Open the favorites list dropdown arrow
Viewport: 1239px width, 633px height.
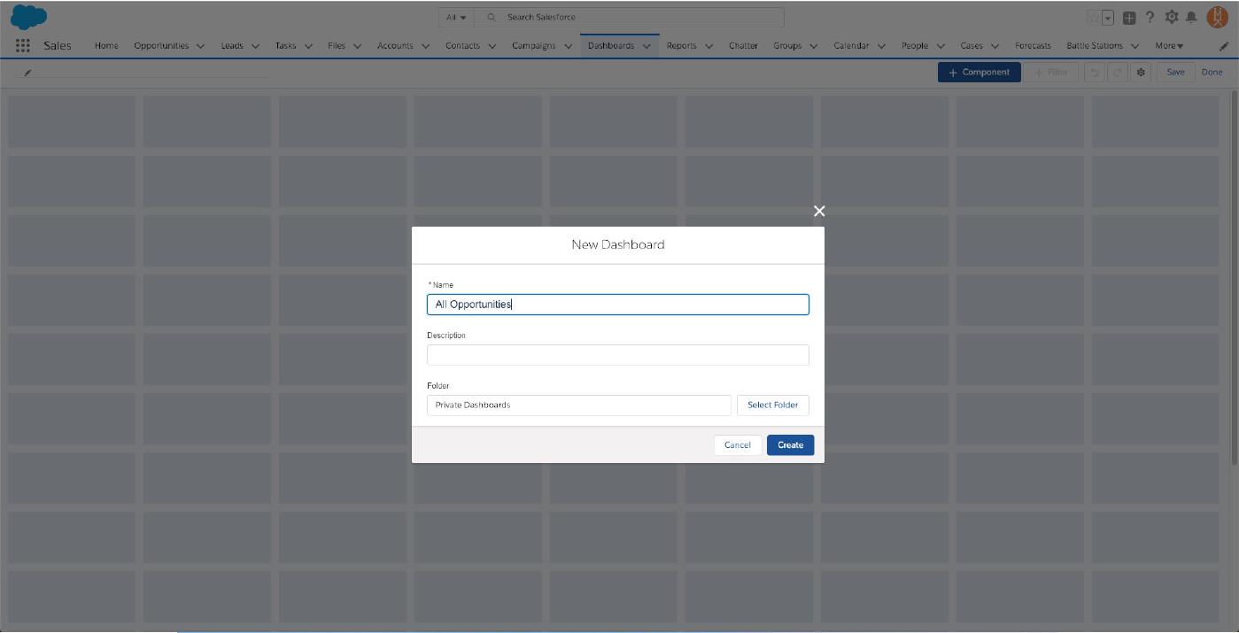click(1107, 18)
